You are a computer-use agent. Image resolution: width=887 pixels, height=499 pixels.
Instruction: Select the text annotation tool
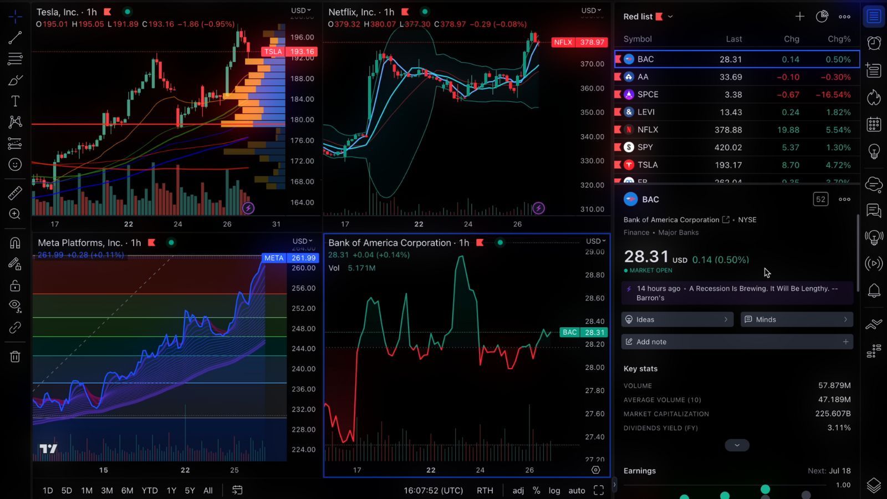click(15, 101)
